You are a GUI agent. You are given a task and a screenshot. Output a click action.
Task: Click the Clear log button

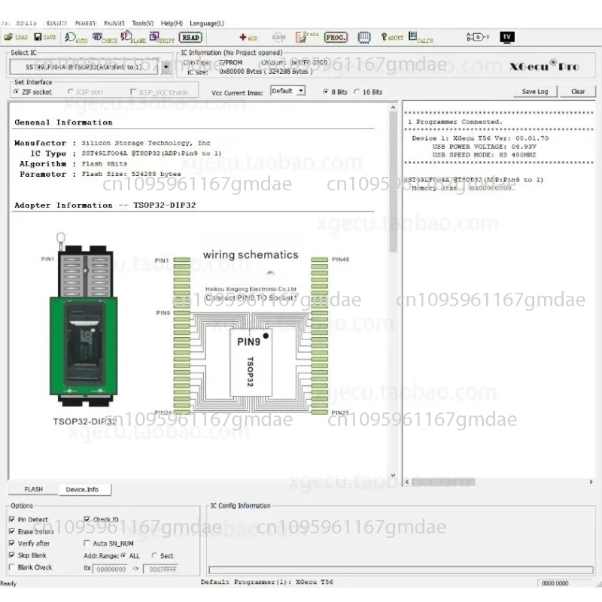578,91
